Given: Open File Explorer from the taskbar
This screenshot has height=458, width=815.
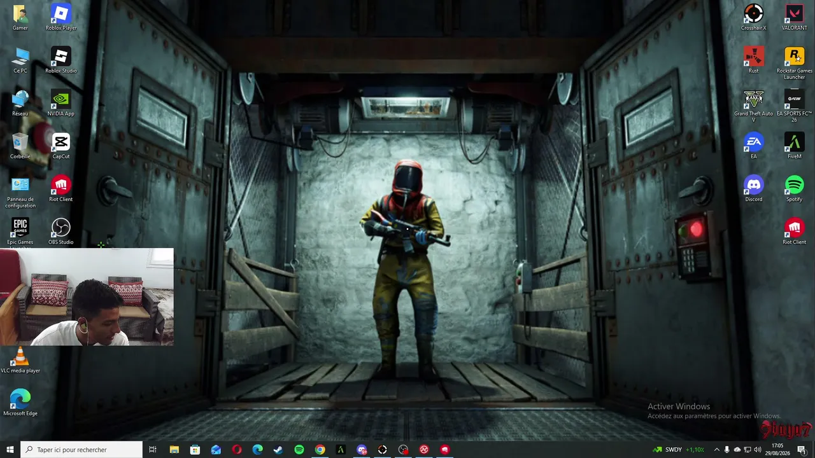Looking at the screenshot, I should [174, 450].
